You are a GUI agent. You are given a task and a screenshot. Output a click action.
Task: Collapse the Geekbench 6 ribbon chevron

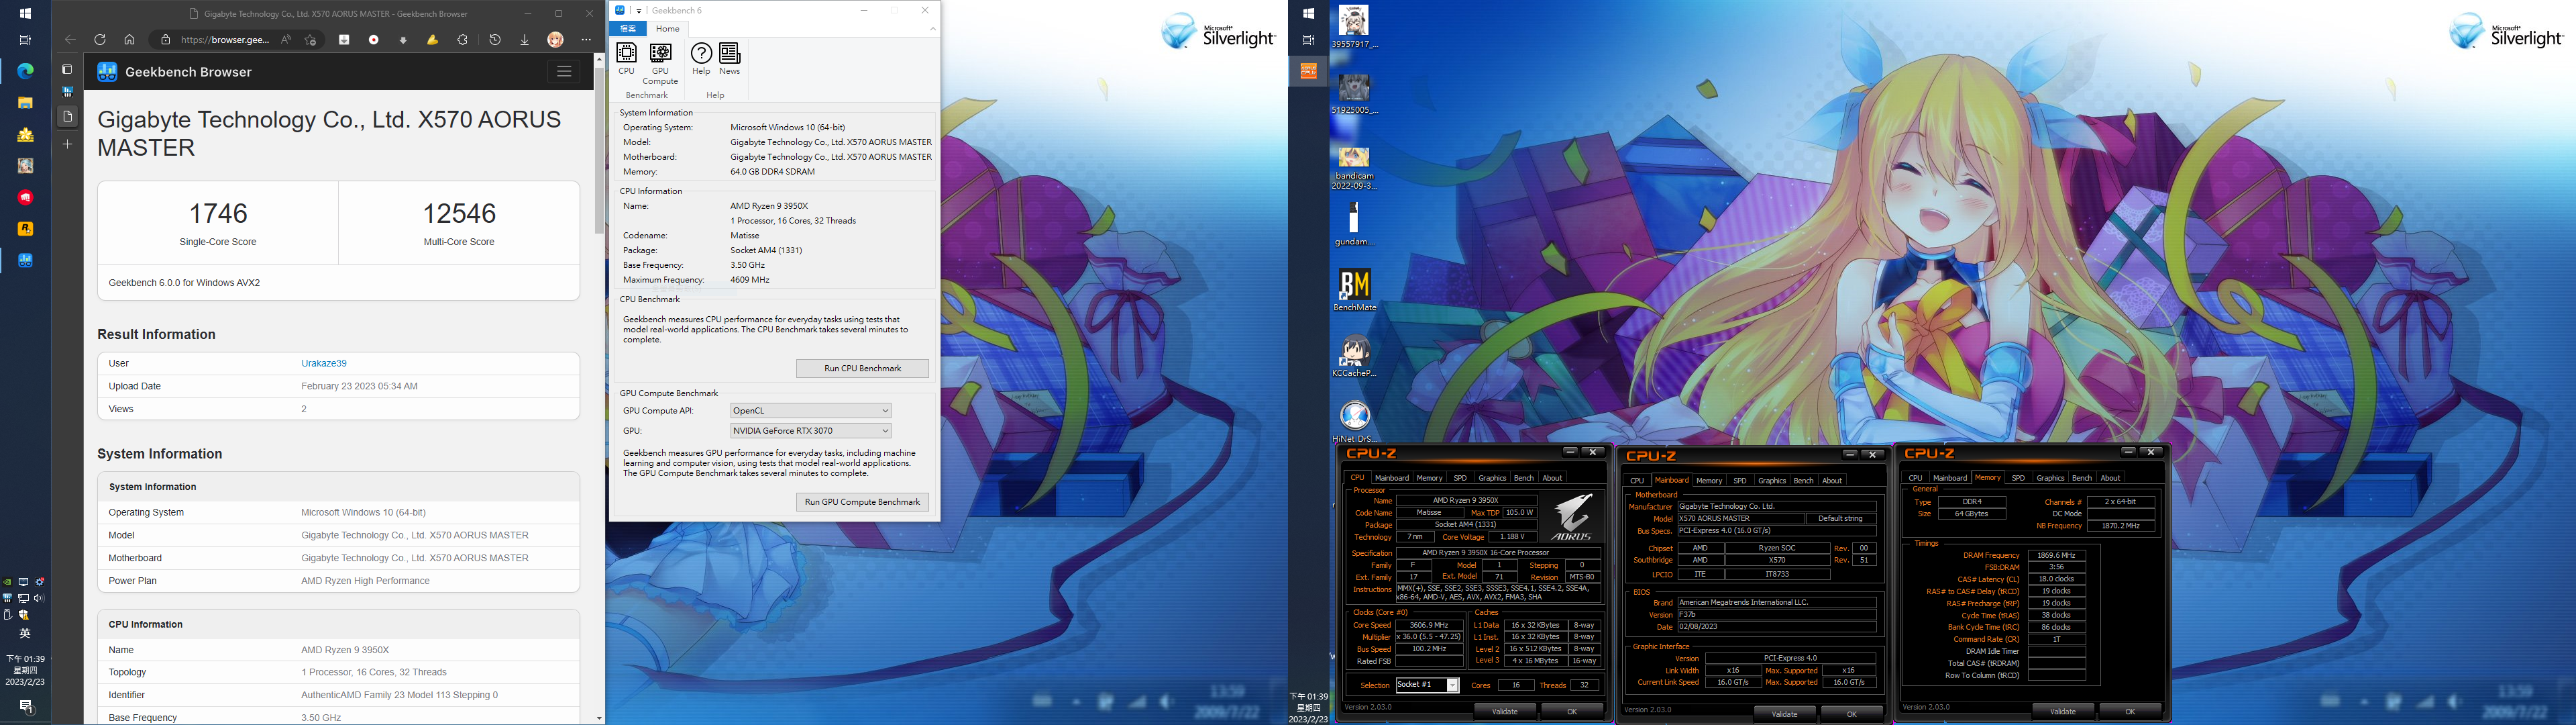932,28
